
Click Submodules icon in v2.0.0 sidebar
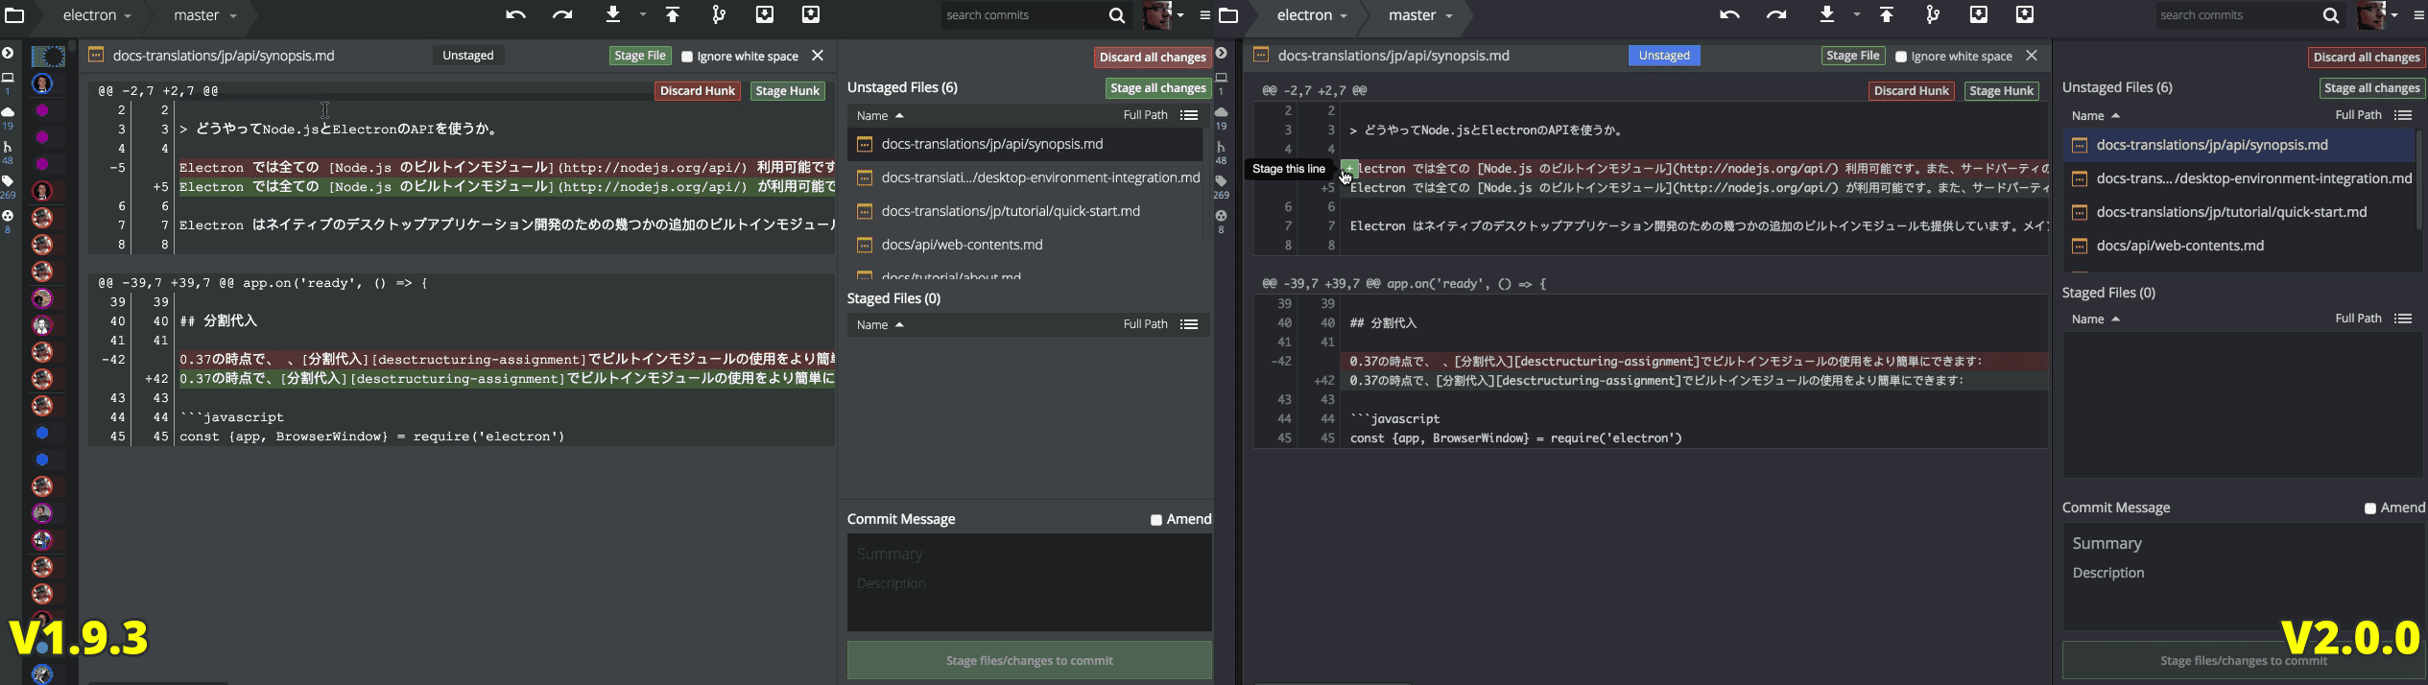(x=1222, y=216)
